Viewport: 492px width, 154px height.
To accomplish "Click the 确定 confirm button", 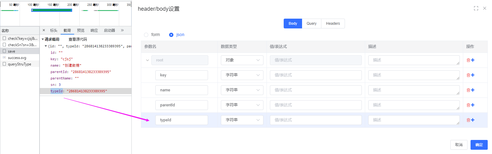I will [479, 145].
